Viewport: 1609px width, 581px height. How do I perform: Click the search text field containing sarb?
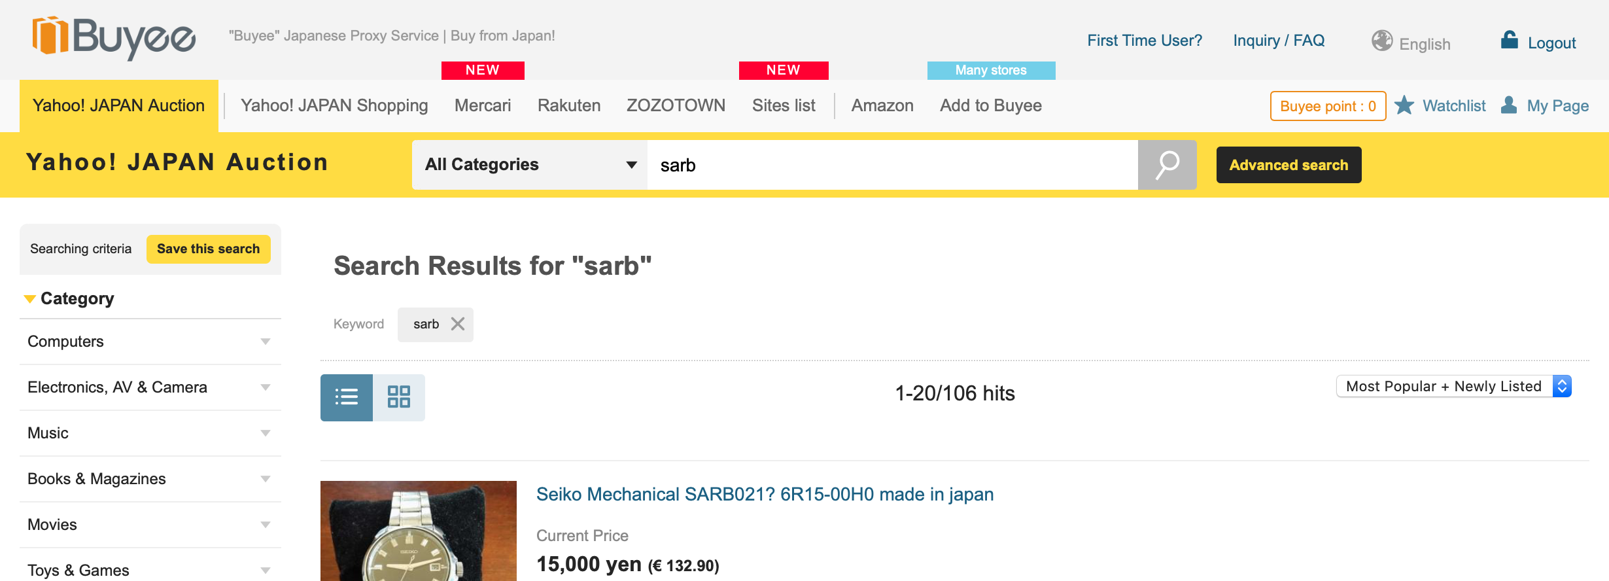point(892,165)
